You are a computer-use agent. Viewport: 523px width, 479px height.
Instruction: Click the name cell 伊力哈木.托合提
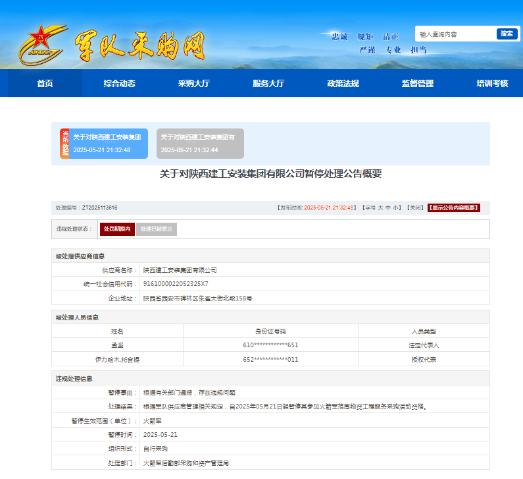(x=117, y=360)
